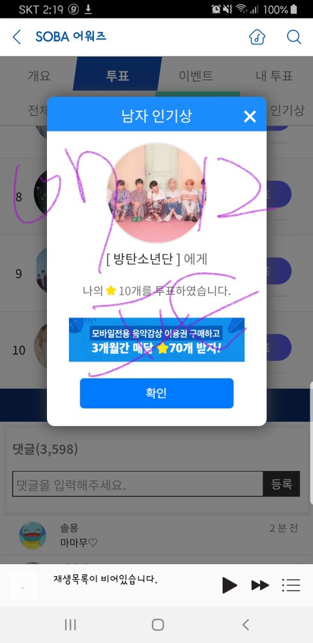Click the 댓글을 입력해주세요 comment field

point(138,484)
